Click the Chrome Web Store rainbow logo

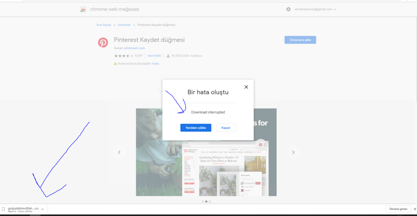[x=83, y=10]
